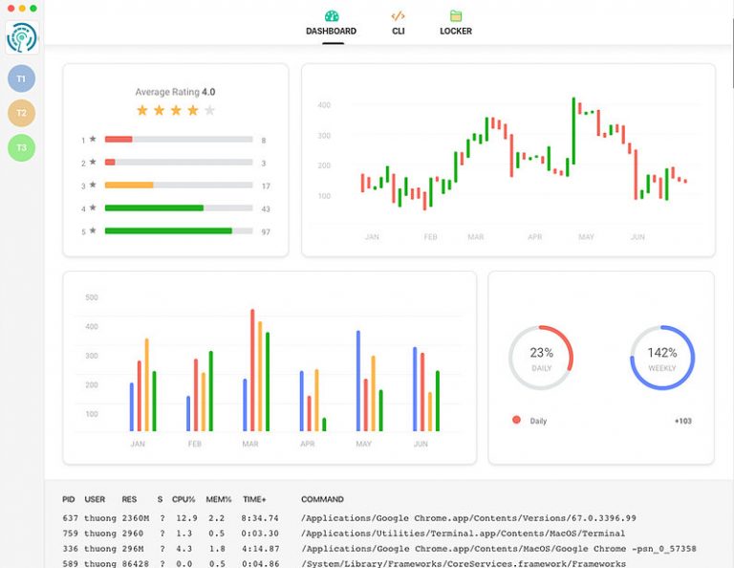This screenshot has height=568, width=734.
Task: Click the app logo icon in sidebar
Action: point(21,37)
